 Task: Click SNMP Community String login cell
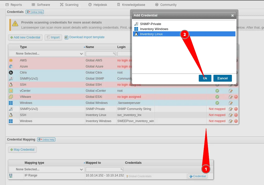134,109
